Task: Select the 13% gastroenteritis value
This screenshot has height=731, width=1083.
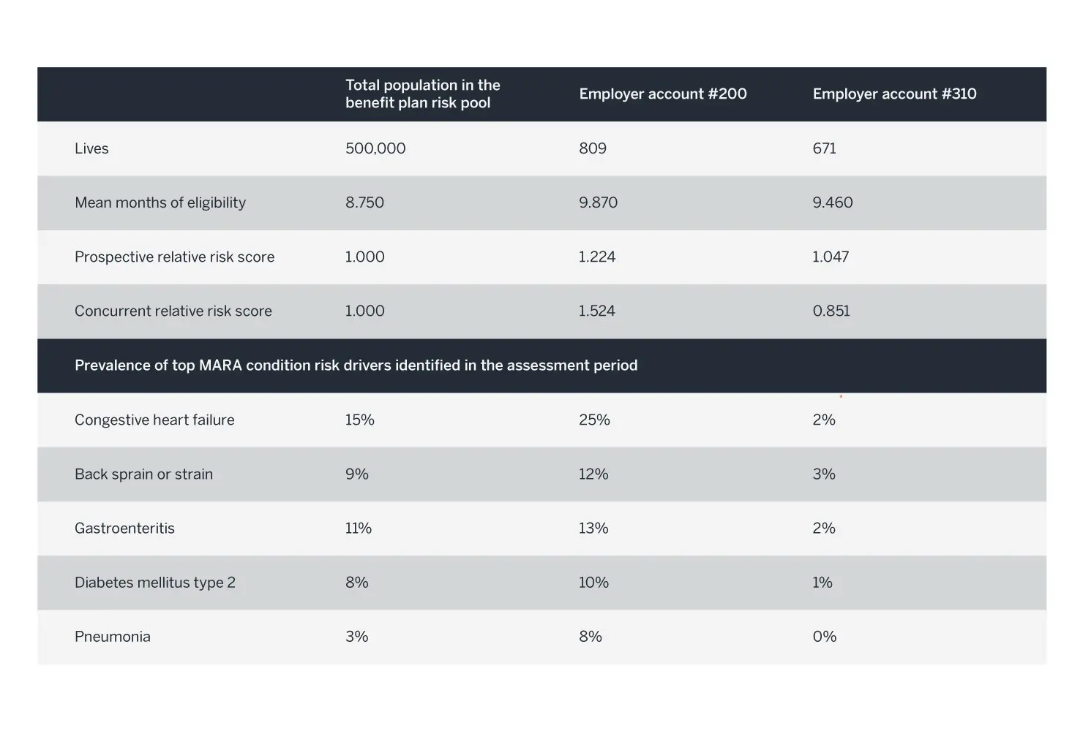Action: [x=593, y=528]
